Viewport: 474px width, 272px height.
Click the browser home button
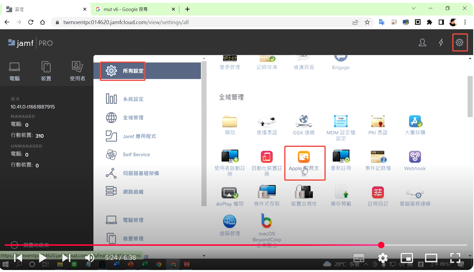[42, 22]
